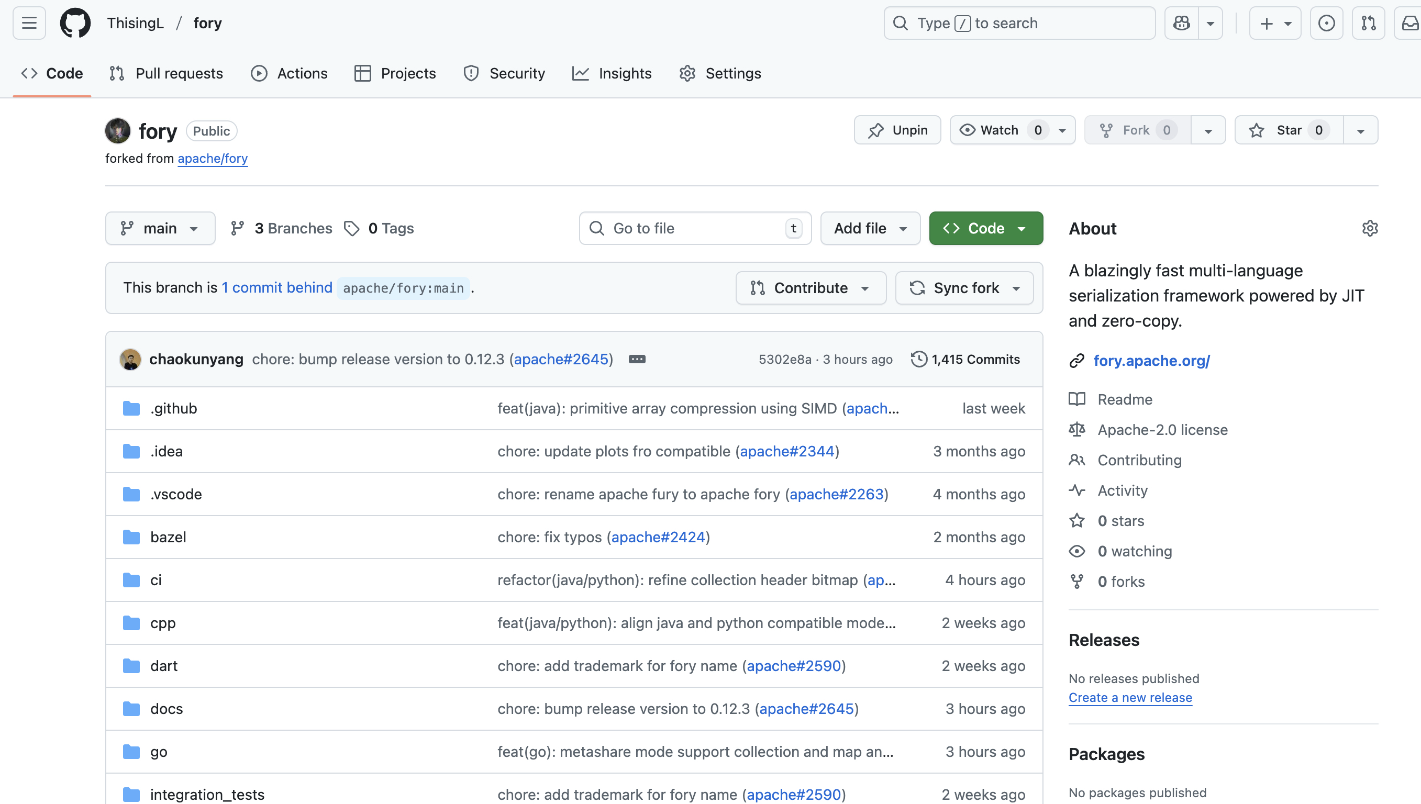This screenshot has width=1421, height=804.
Task: Open the pull requests icon in header
Action: click(x=1368, y=23)
